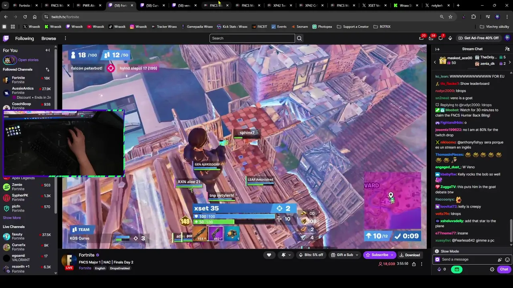The image size is (513, 288).
Task: Reload the page in browser
Action: pos(25,17)
